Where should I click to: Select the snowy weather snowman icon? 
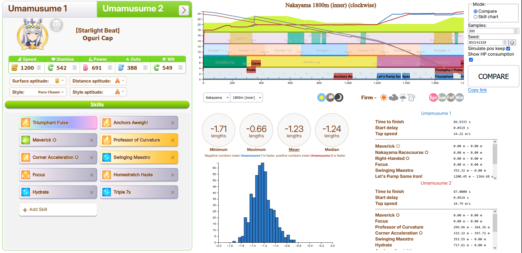411,97
